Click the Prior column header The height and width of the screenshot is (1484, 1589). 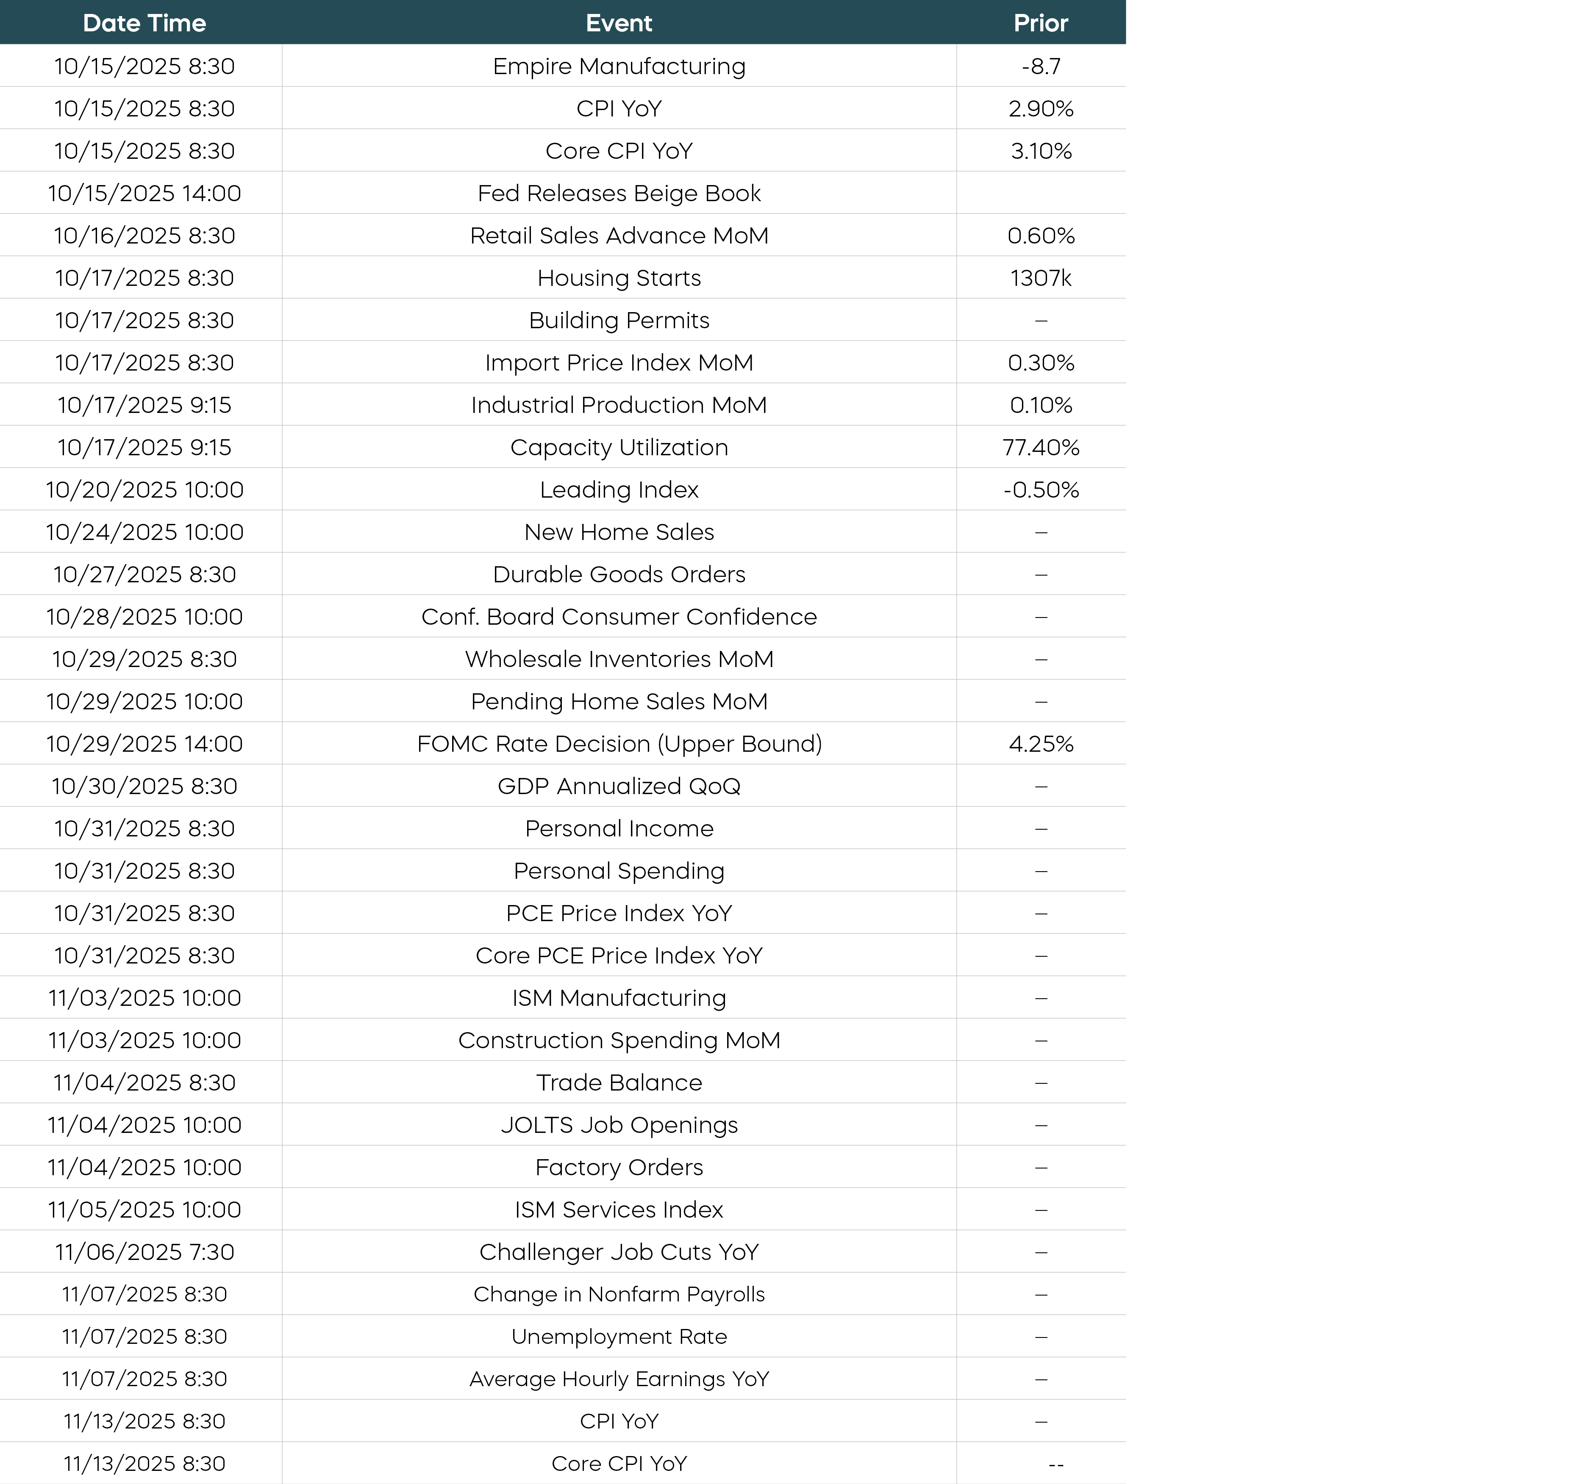(1040, 23)
